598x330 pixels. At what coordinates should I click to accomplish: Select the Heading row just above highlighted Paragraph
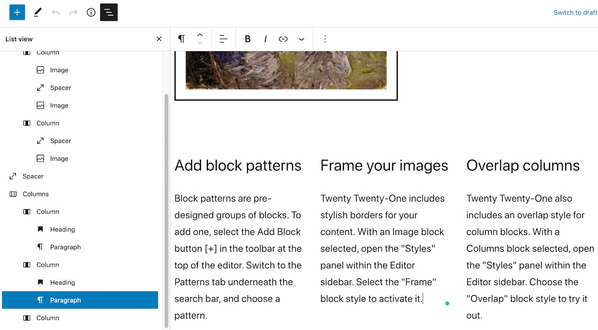(80, 283)
